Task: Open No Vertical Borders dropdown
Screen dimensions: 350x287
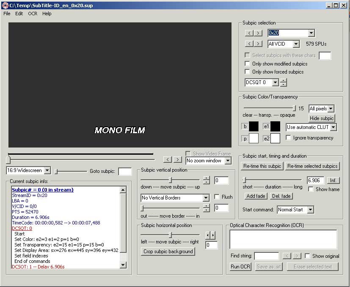Action: pyautogui.click(x=206, y=197)
